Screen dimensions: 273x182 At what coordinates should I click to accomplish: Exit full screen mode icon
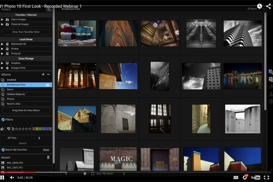pos(266,177)
